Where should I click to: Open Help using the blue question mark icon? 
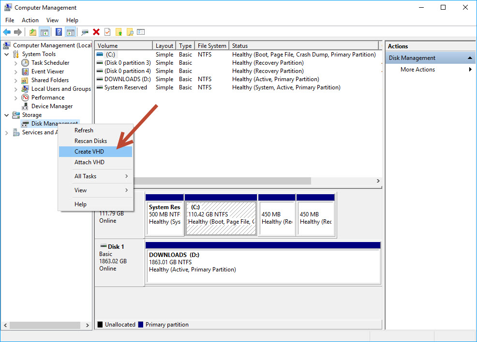[59, 32]
